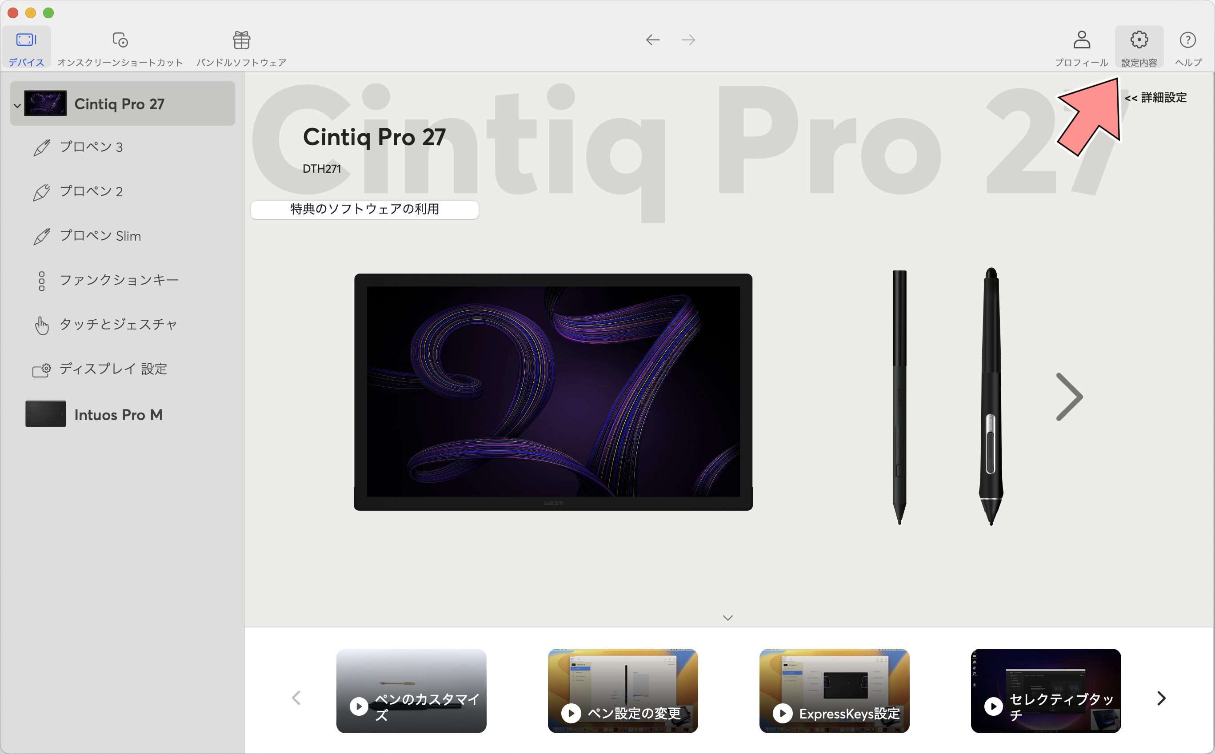Select the Intuos Pro M device
This screenshot has width=1215, height=754.
click(x=123, y=414)
